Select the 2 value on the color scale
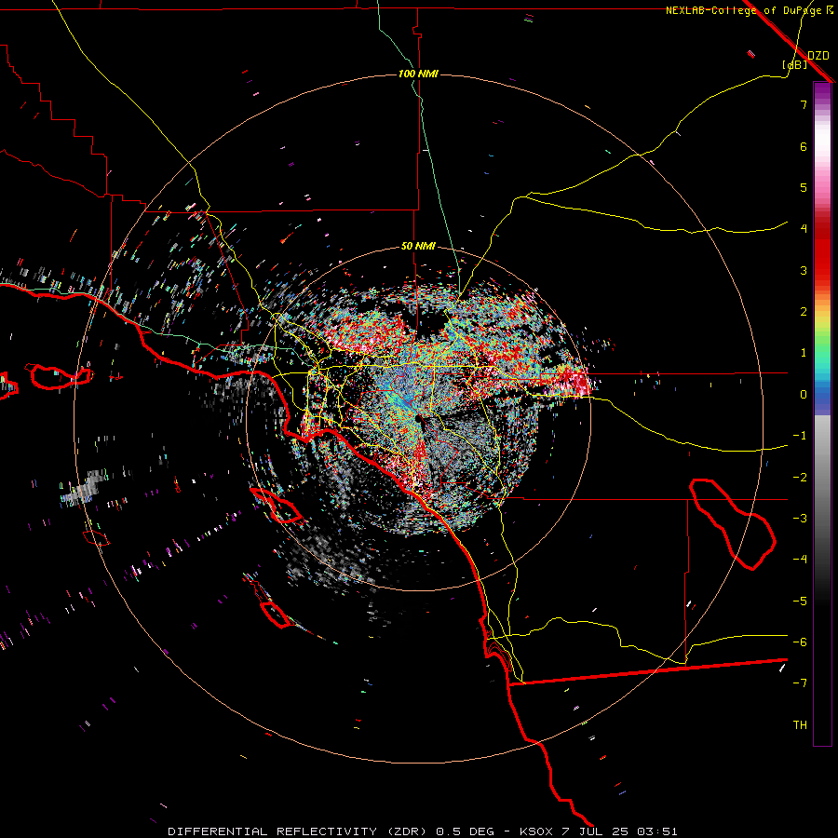The height and width of the screenshot is (838, 838). 804,312
